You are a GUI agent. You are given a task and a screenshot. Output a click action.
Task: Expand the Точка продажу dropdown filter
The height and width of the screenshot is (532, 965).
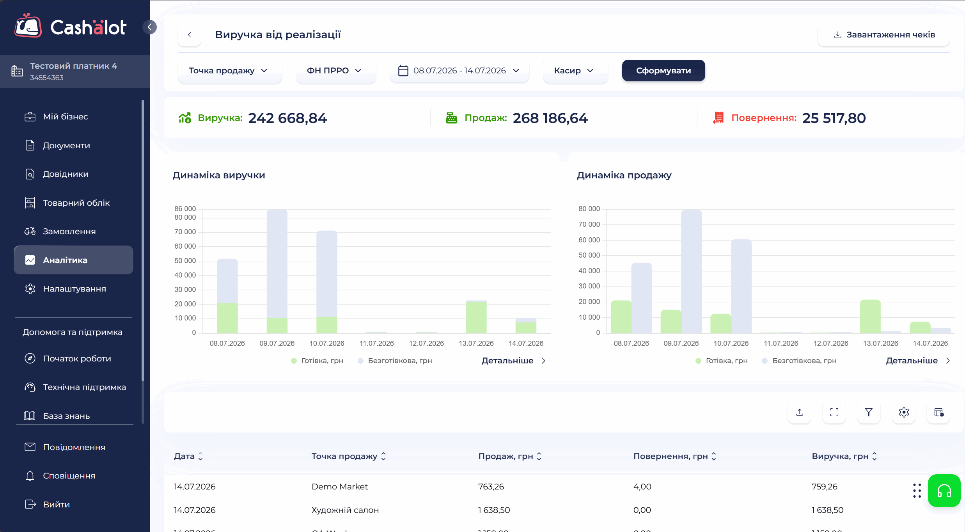tap(229, 71)
